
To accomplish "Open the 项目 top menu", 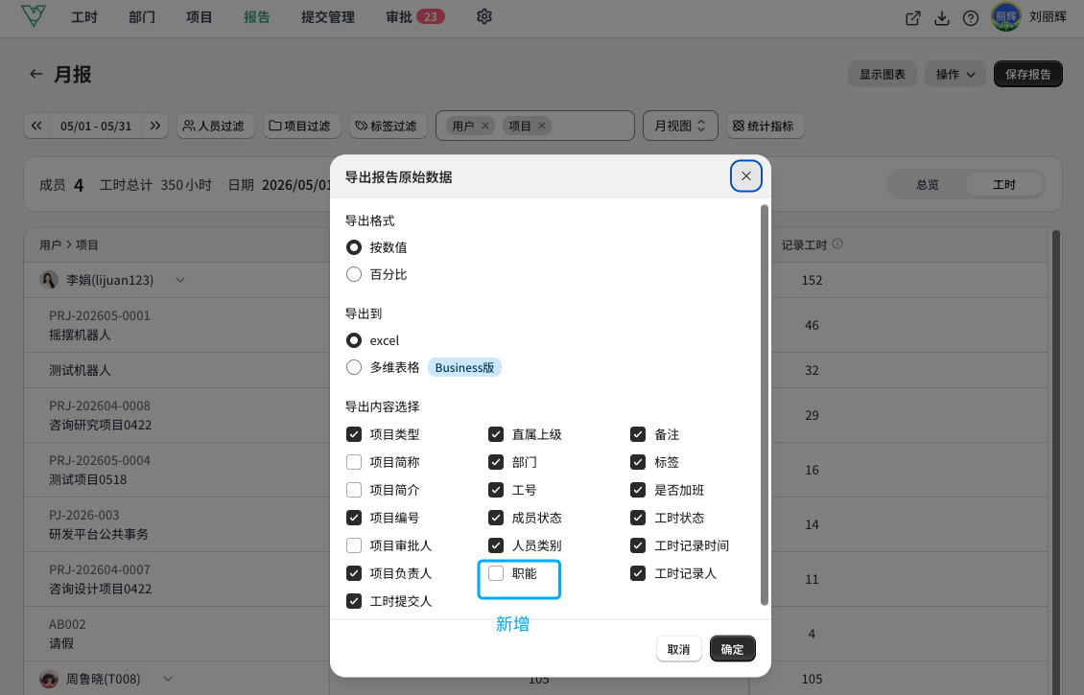I will (200, 16).
